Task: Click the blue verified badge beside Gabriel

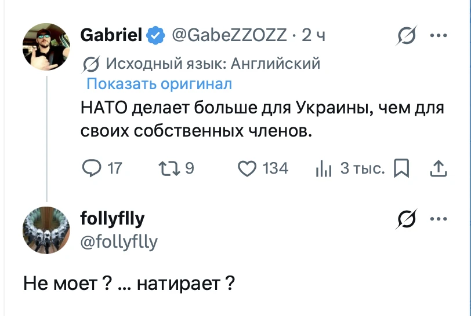Action: click(155, 35)
